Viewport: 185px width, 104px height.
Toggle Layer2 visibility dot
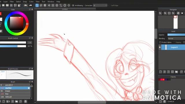tap(160, 47)
